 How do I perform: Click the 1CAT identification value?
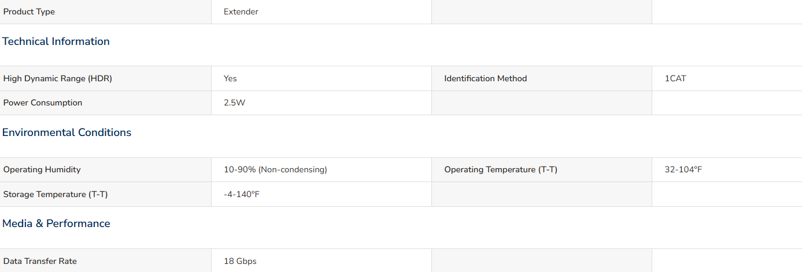(x=675, y=78)
